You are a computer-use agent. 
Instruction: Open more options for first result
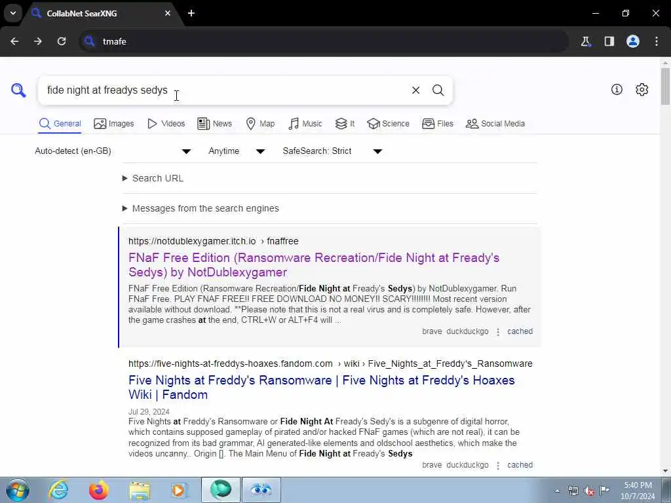498,332
